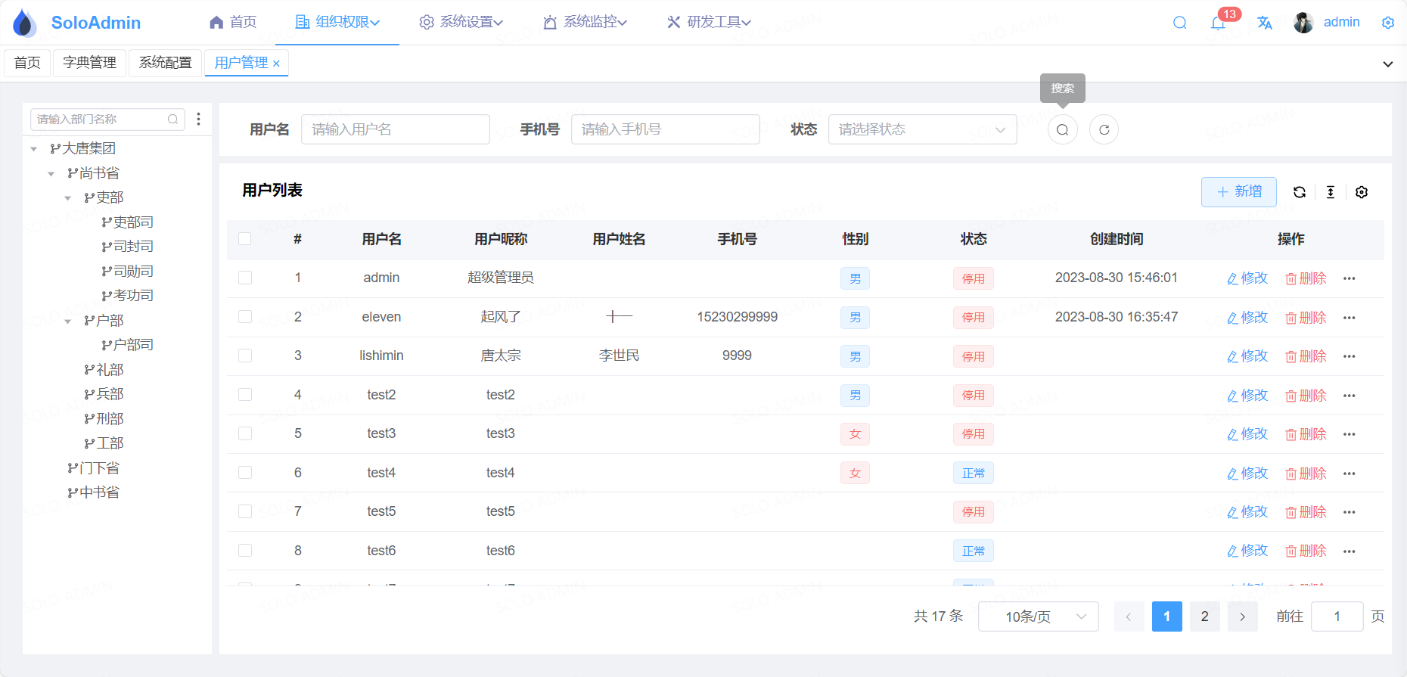Image resolution: width=1407 pixels, height=677 pixels.
Task: Click the 请输入用户名 username input field
Action: click(x=395, y=129)
